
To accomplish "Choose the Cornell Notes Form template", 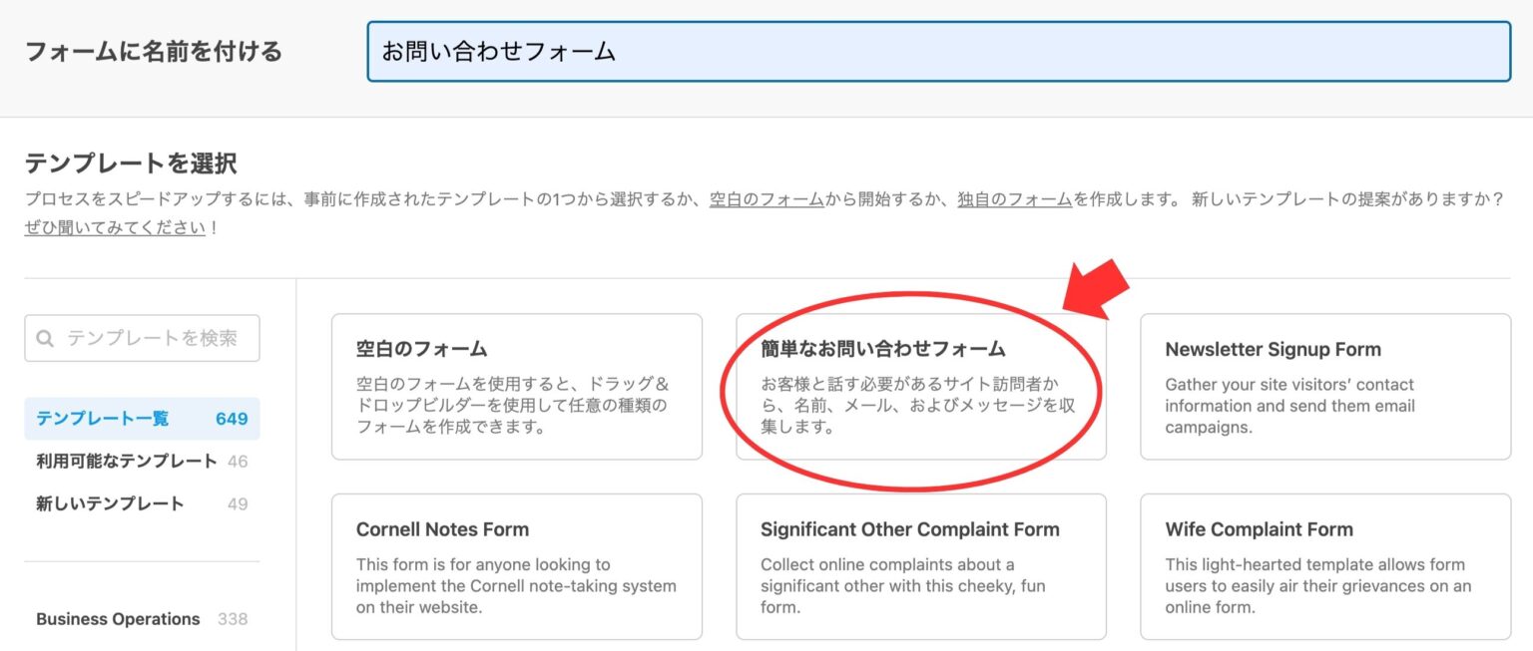I will (516, 566).
